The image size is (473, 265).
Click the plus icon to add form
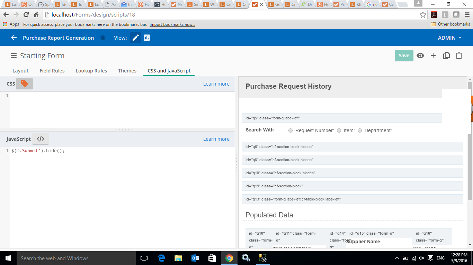433,56
